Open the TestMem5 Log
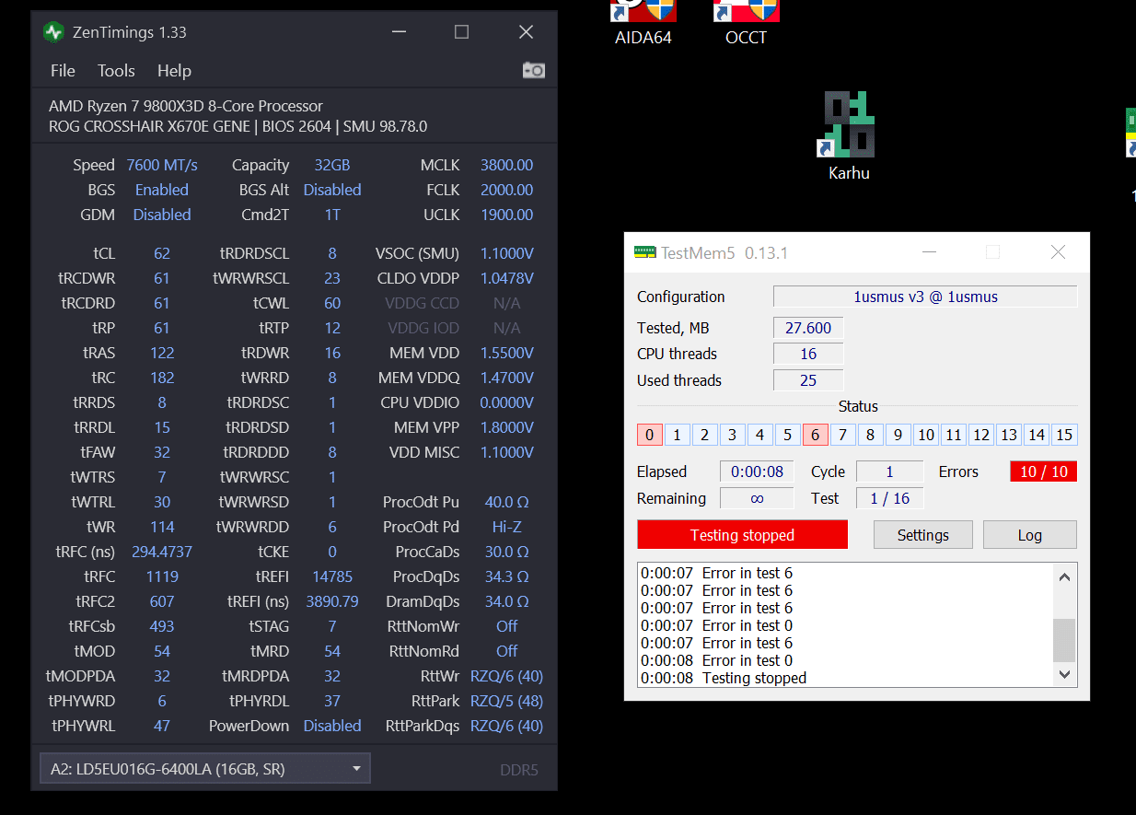 click(x=1030, y=535)
